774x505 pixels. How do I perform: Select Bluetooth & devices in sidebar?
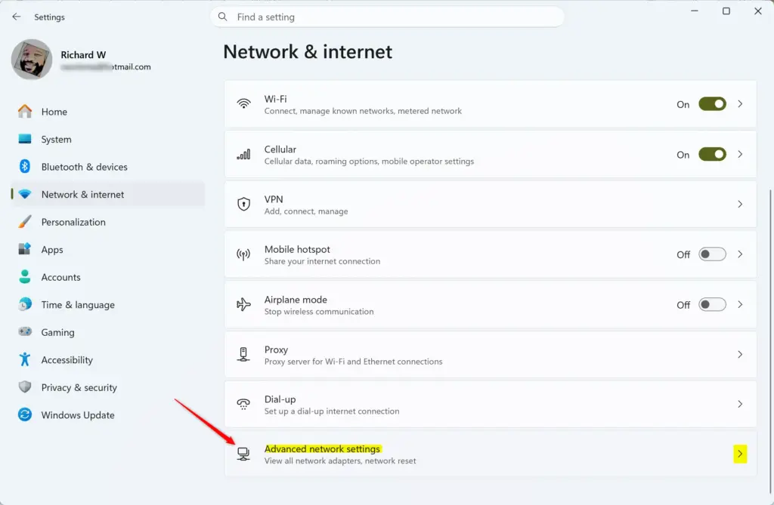click(107, 167)
